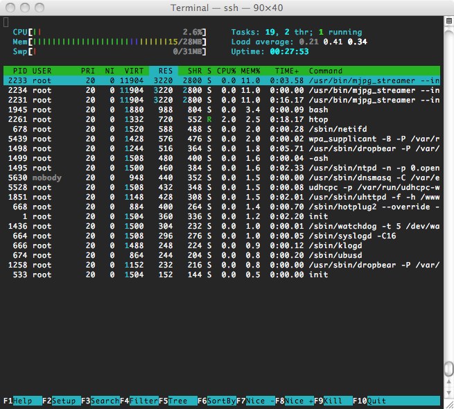The height and width of the screenshot is (409, 454).
Task: Select the dnsmasq row owned by nobody
Action: pyautogui.click(x=222, y=177)
